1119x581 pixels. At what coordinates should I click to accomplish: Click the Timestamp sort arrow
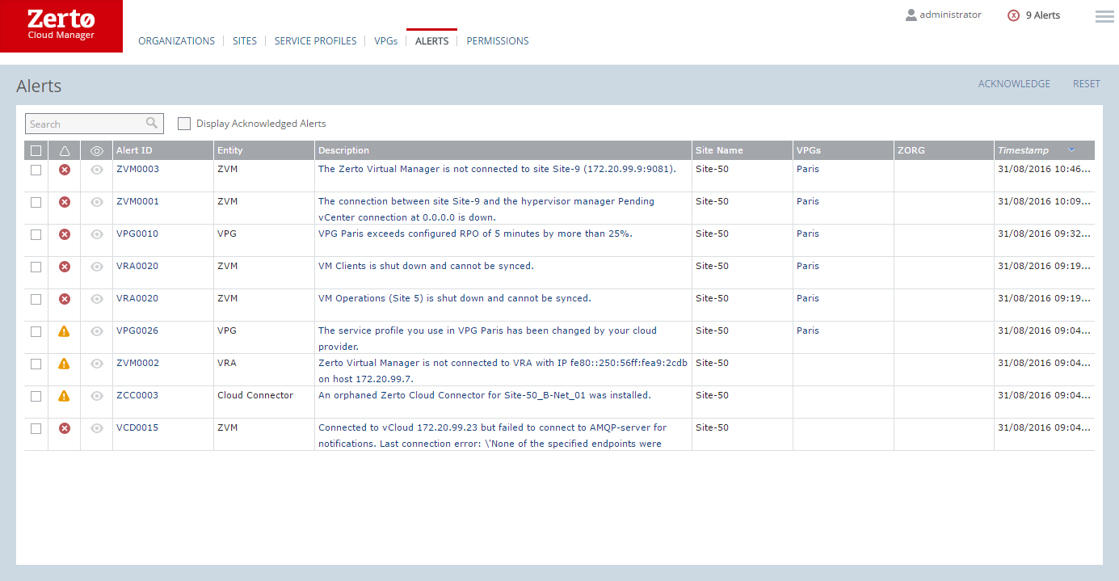click(1071, 150)
